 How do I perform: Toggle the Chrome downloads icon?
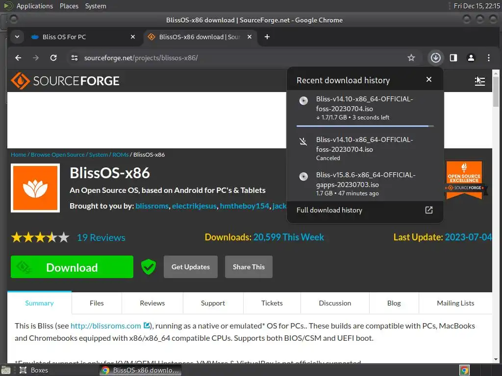point(435,58)
